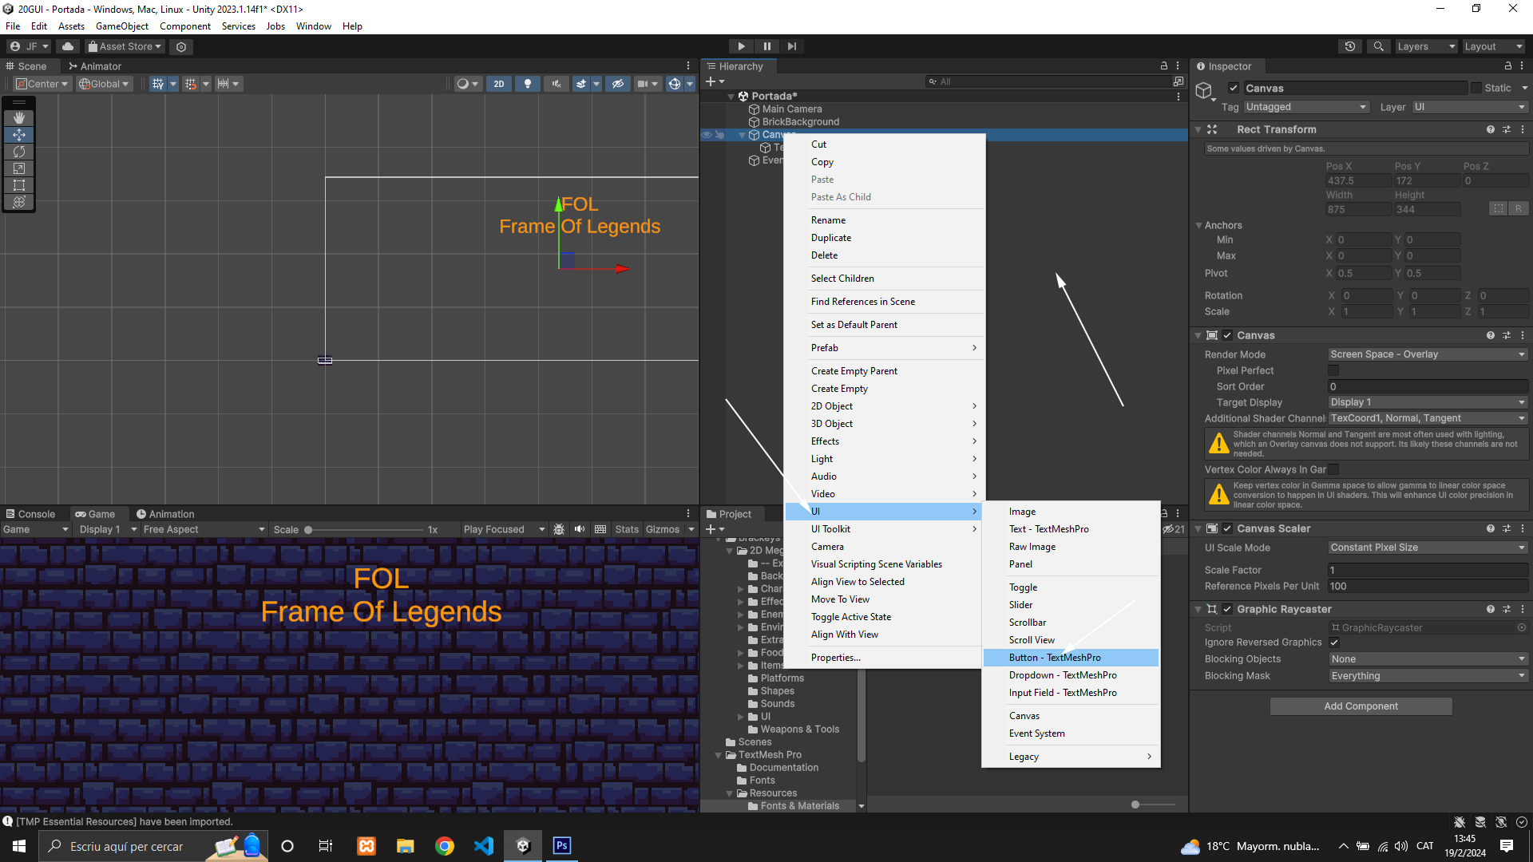Open Visual Studio Code from taskbar
This screenshot has height=862, width=1533.
pyautogui.click(x=484, y=846)
